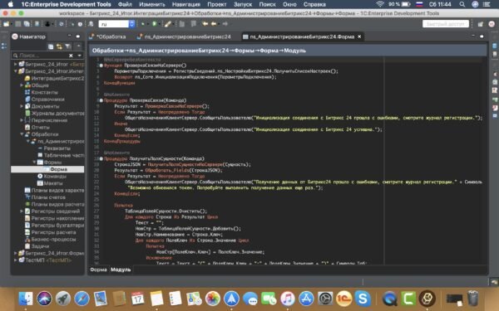Collapse all items in the Navigator

[51, 46]
